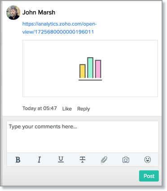167x191 pixels.
Task: Click the John Marsh username
Action: pos(39,13)
